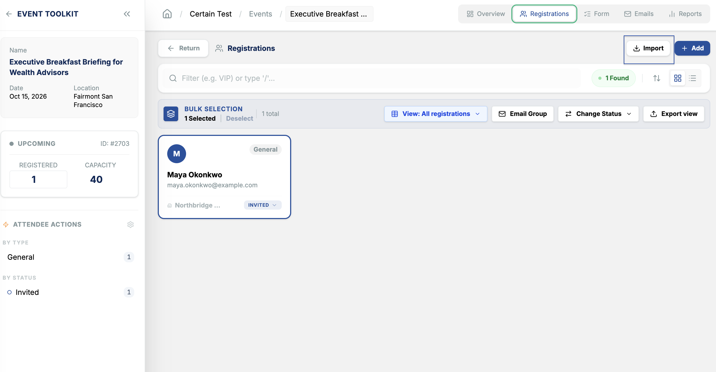Go to the home breadcrumb icon

click(167, 14)
